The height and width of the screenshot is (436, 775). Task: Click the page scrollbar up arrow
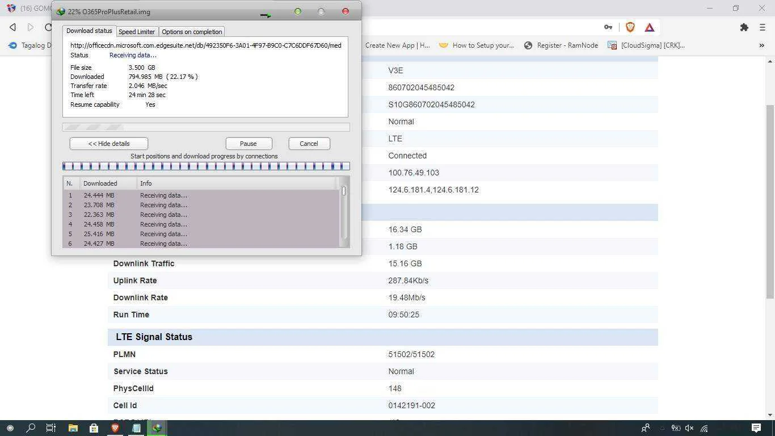[770, 61]
